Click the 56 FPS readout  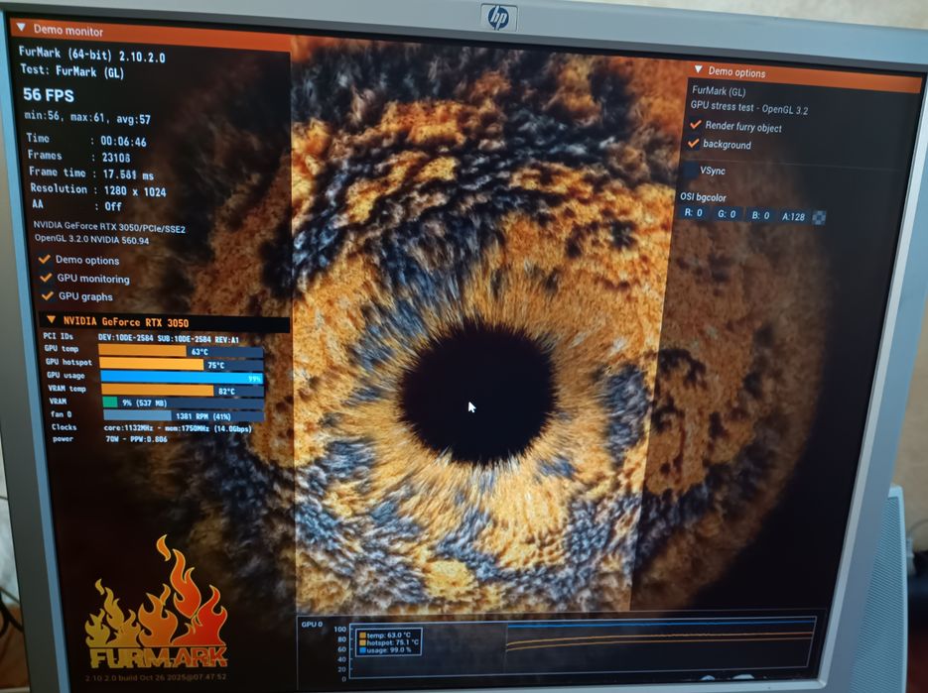pos(49,95)
